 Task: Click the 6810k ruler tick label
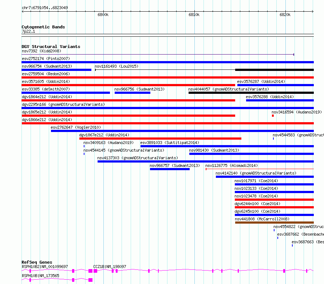[194, 15]
